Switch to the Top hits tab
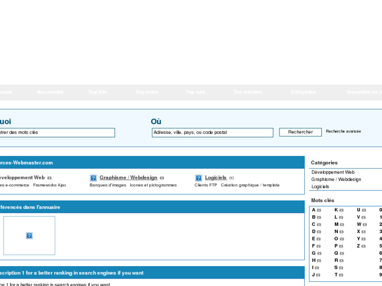 click(x=98, y=92)
